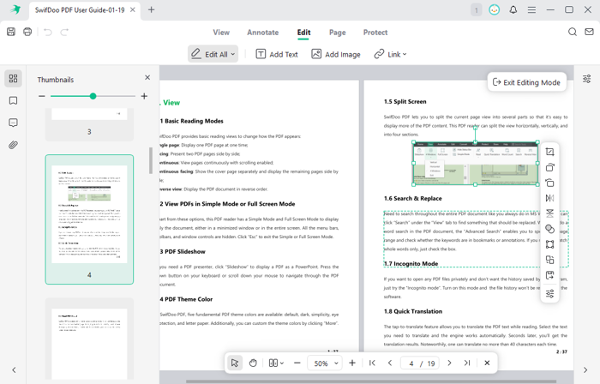Click the tab count badge showing 1
Viewport: 600px width, 384px height.
pyautogui.click(x=477, y=10)
